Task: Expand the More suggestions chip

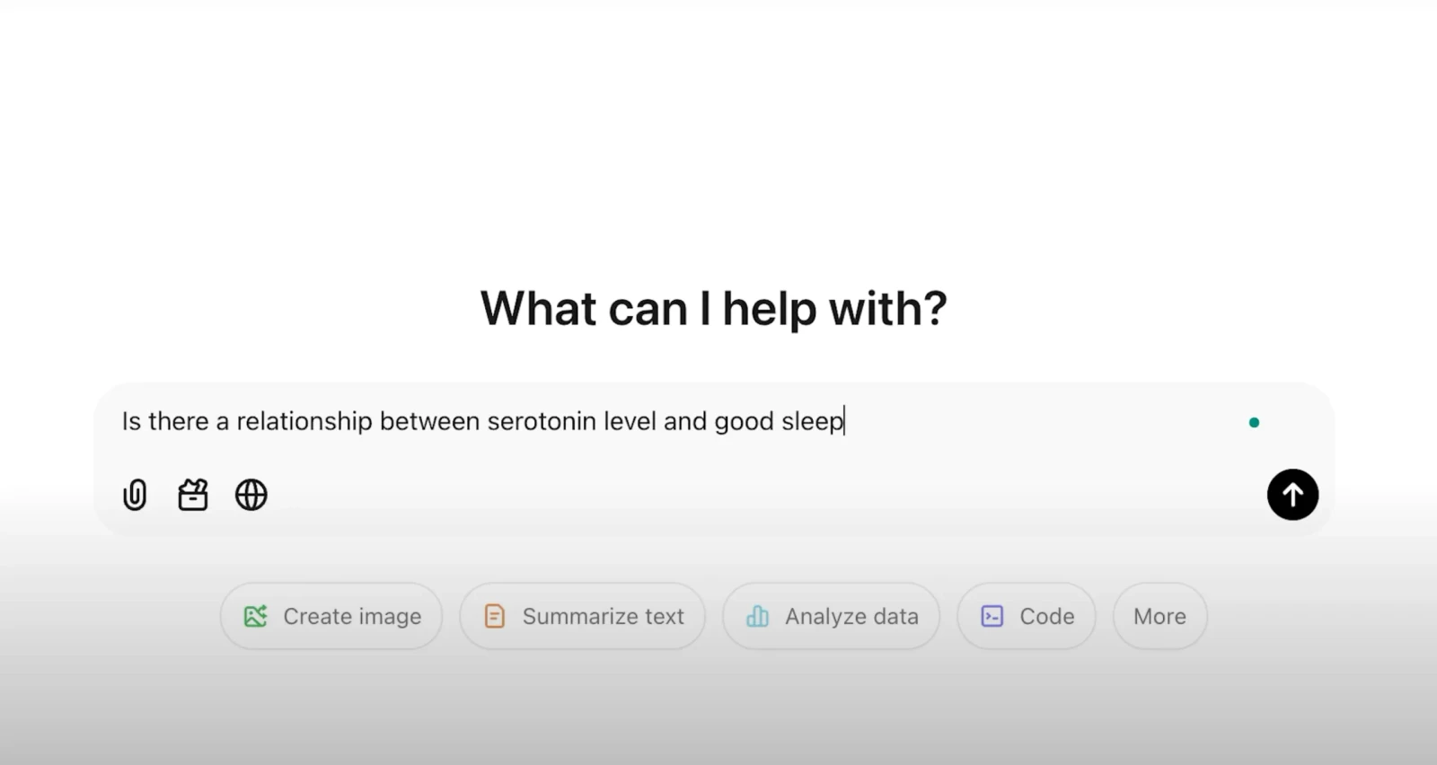Action: [1160, 616]
